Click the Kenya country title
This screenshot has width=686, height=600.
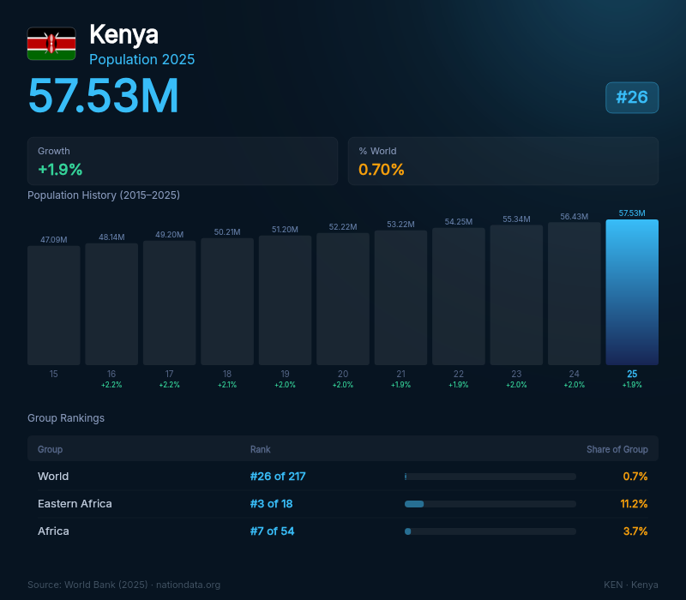pyautogui.click(x=123, y=34)
